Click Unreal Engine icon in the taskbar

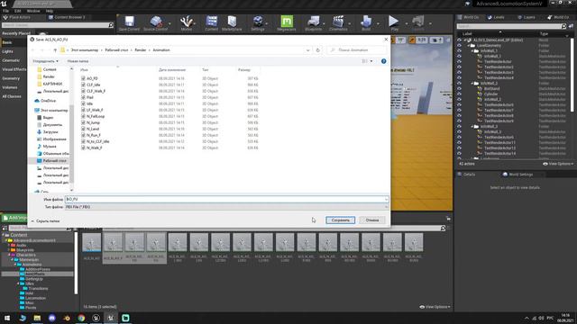coord(96,318)
